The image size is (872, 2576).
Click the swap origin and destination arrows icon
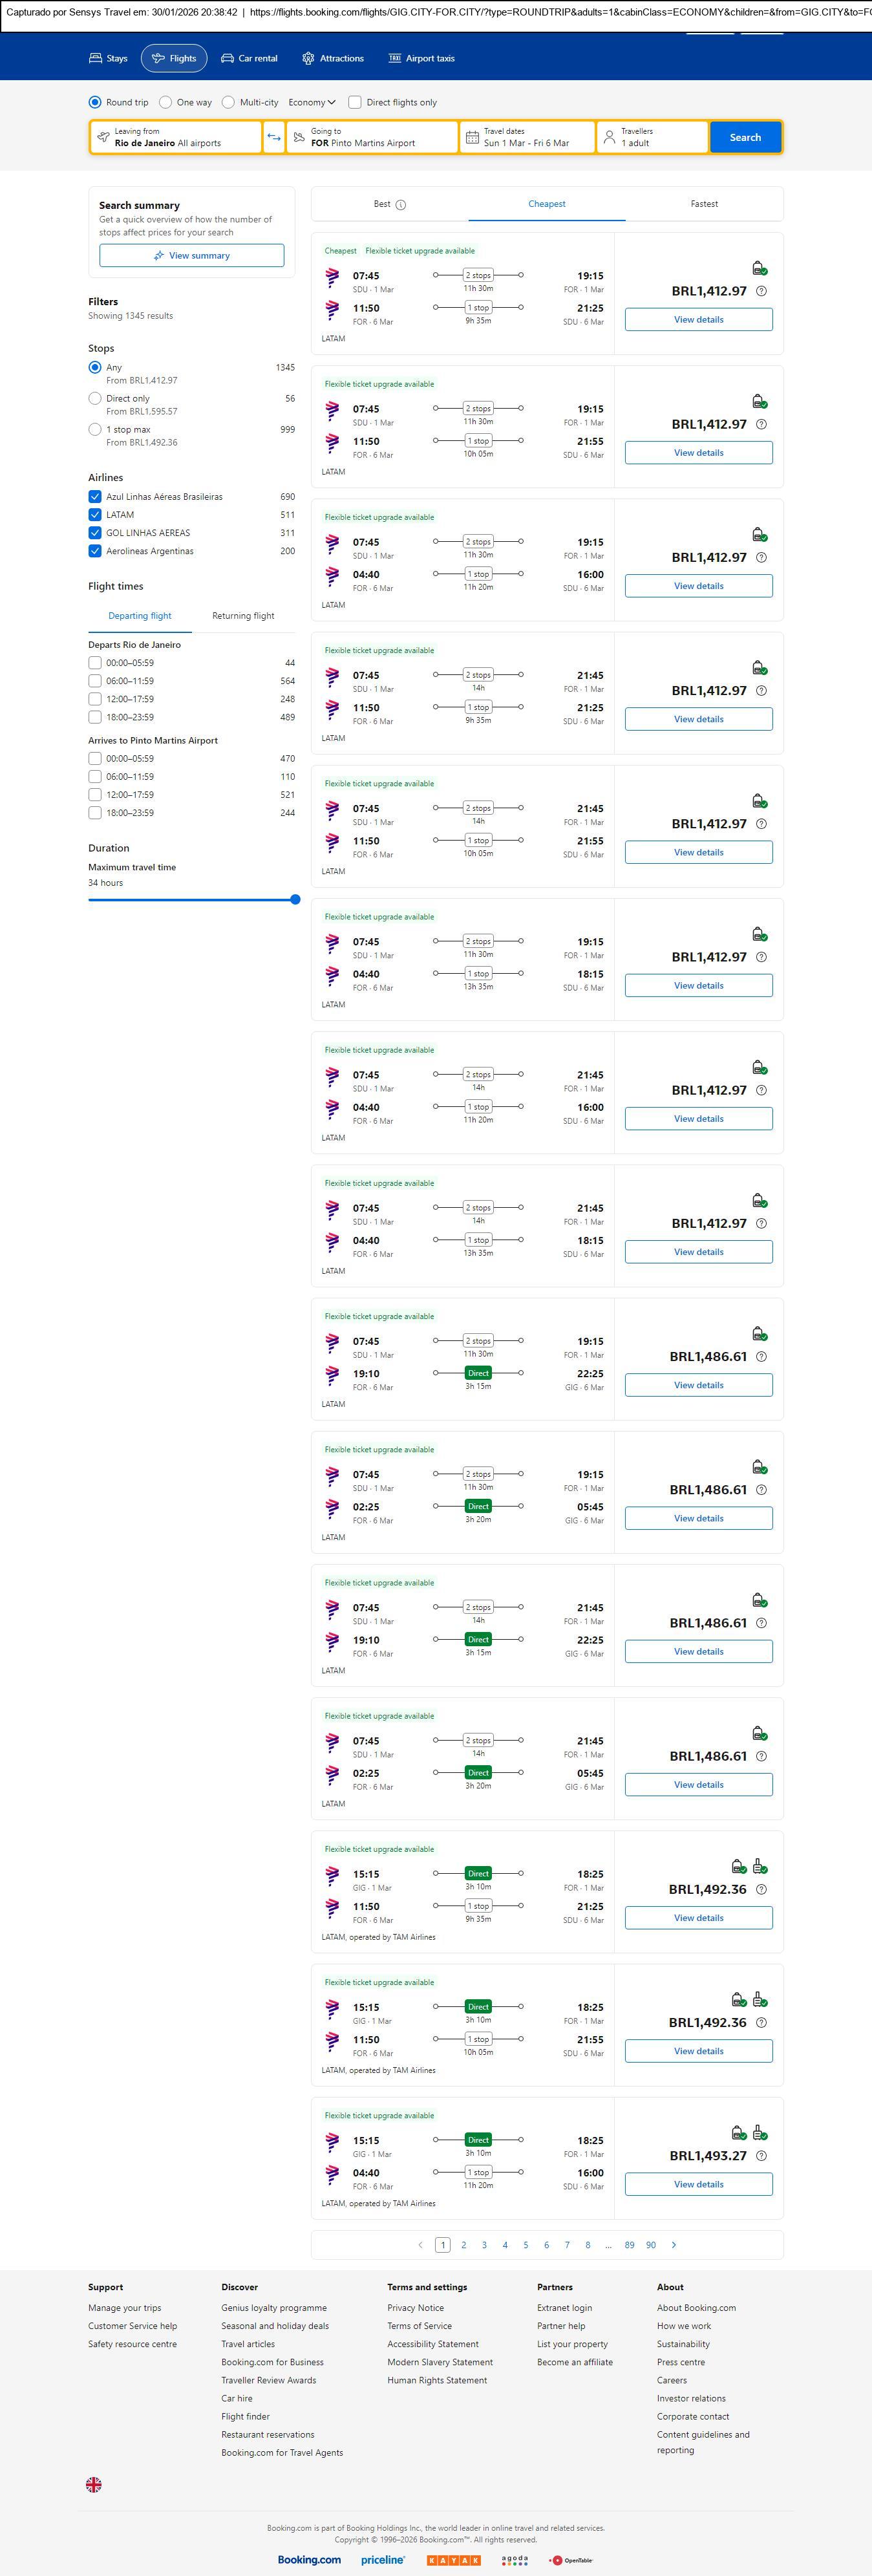coord(274,137)
